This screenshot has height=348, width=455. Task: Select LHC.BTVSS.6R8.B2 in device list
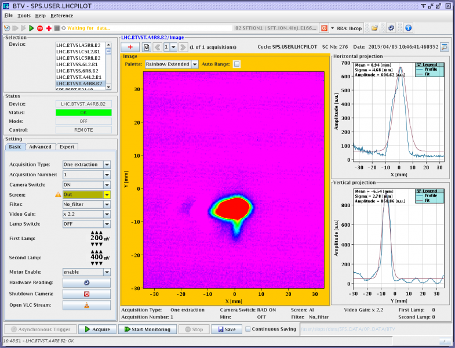(x=78, y=71)
